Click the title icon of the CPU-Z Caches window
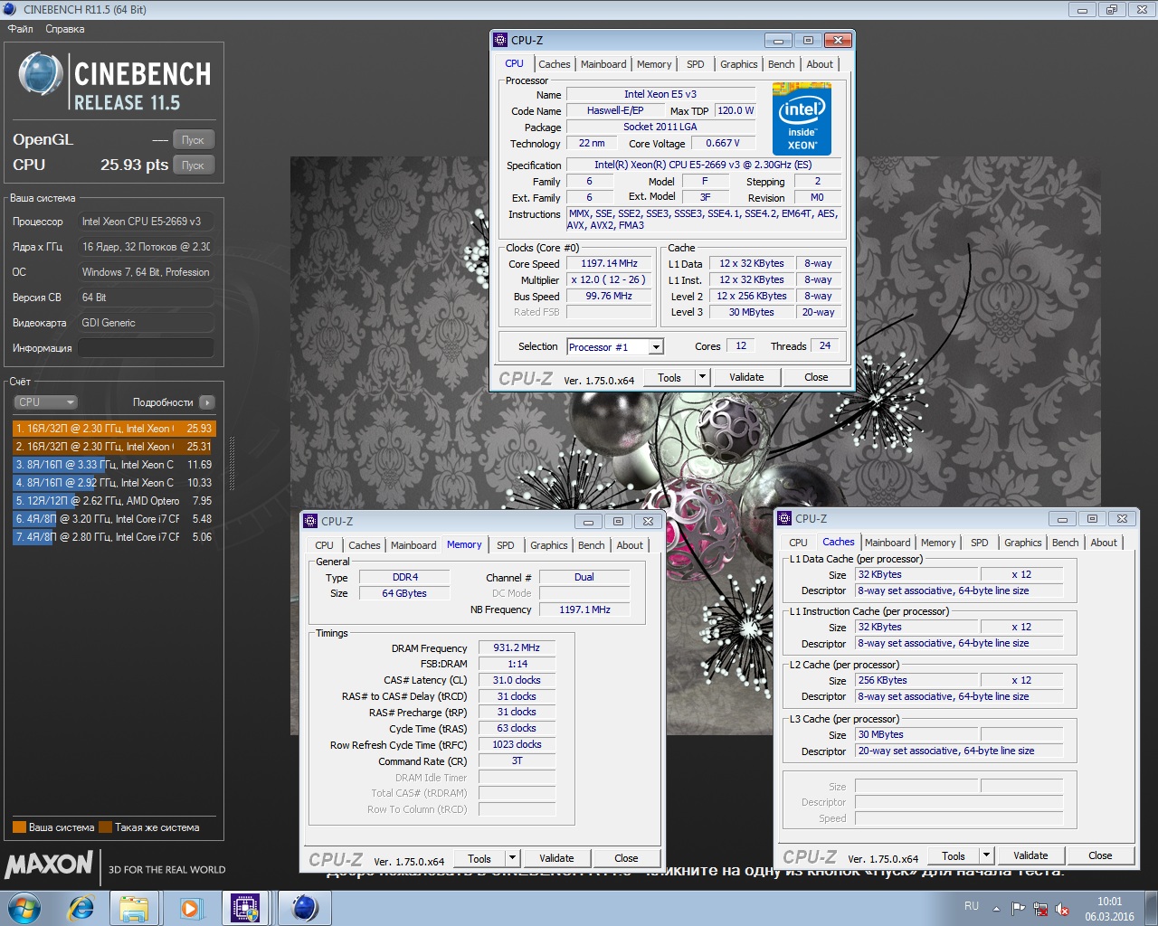The image size is (1158, 926). [784, 518]
